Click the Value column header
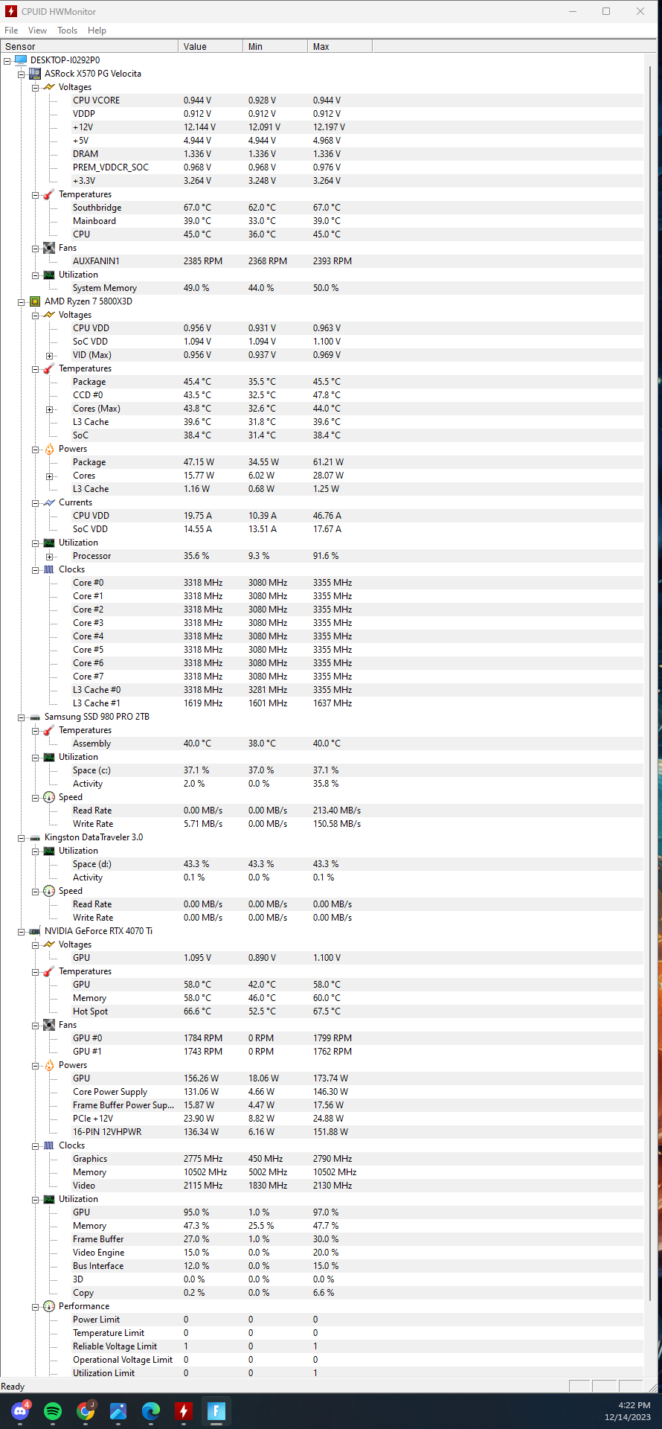The height and width of the screenshot is (1429, 662). (211, 46)
